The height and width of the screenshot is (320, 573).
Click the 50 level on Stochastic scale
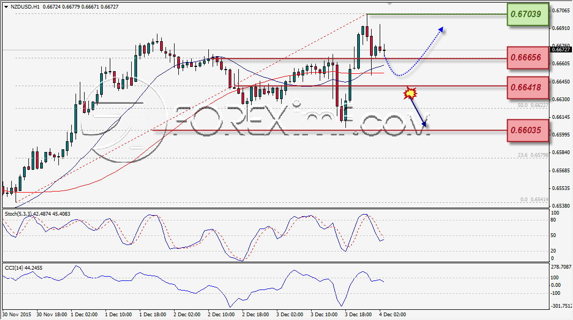(x=554, y=235)
